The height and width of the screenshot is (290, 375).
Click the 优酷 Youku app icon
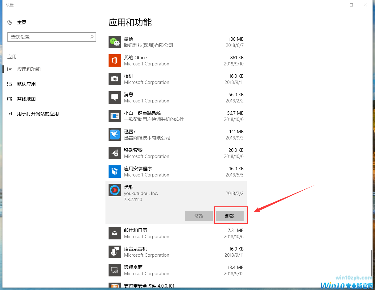pos(115,190)
